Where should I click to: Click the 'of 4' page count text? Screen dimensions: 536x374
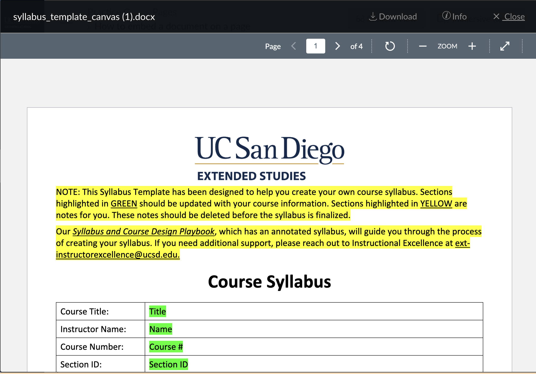[356, 46]
